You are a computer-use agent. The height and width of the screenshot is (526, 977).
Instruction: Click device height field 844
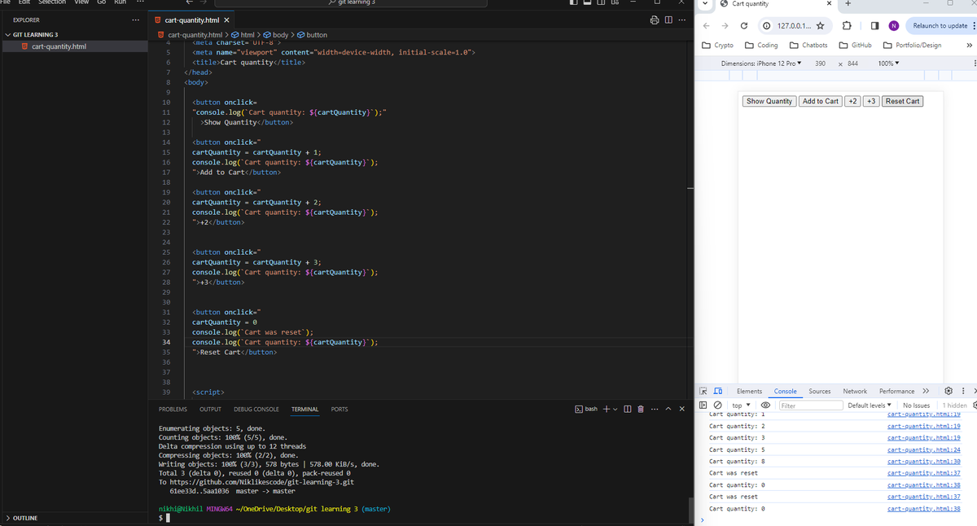point(852,64)
